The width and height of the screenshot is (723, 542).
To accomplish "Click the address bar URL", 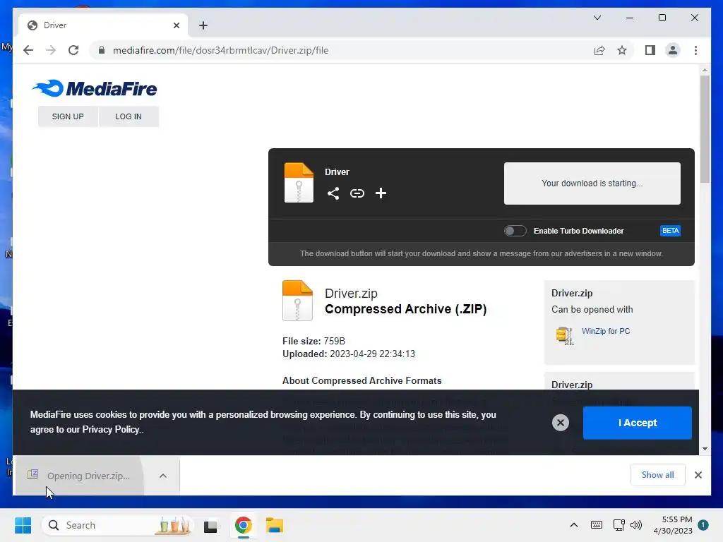I will pos(220,50).
